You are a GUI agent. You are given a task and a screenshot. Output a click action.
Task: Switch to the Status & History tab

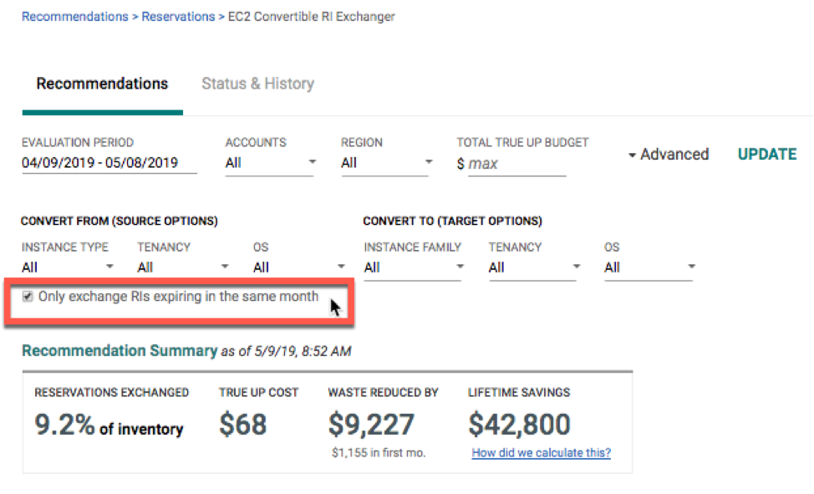(x=257, y=83)
